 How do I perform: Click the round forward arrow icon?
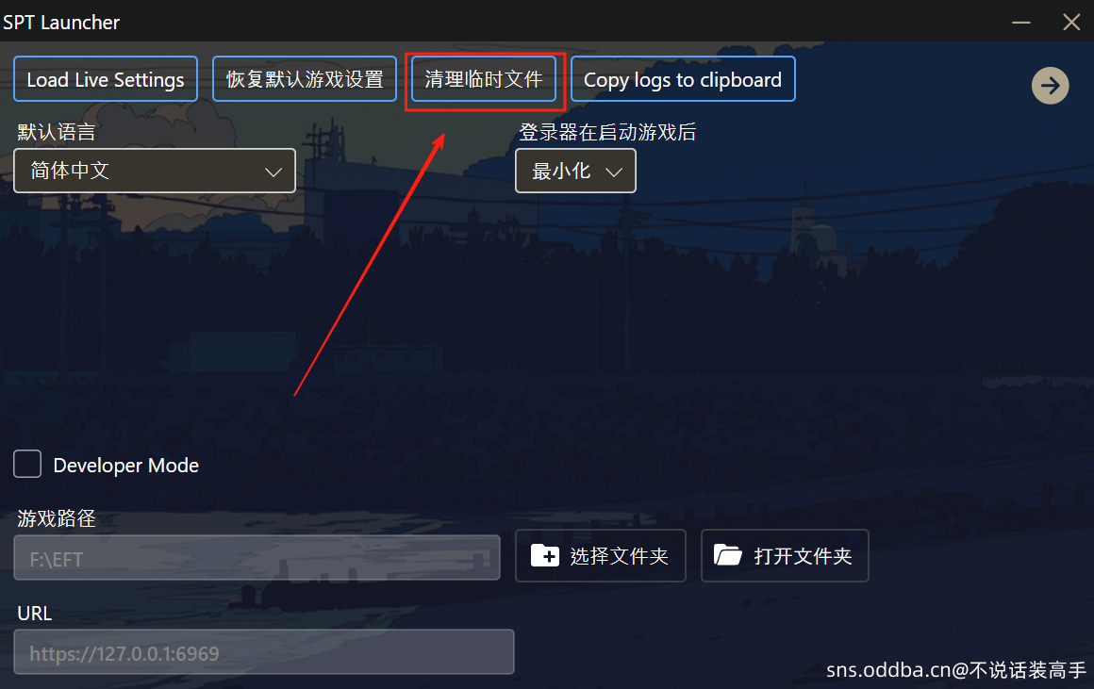point(1050,86)
